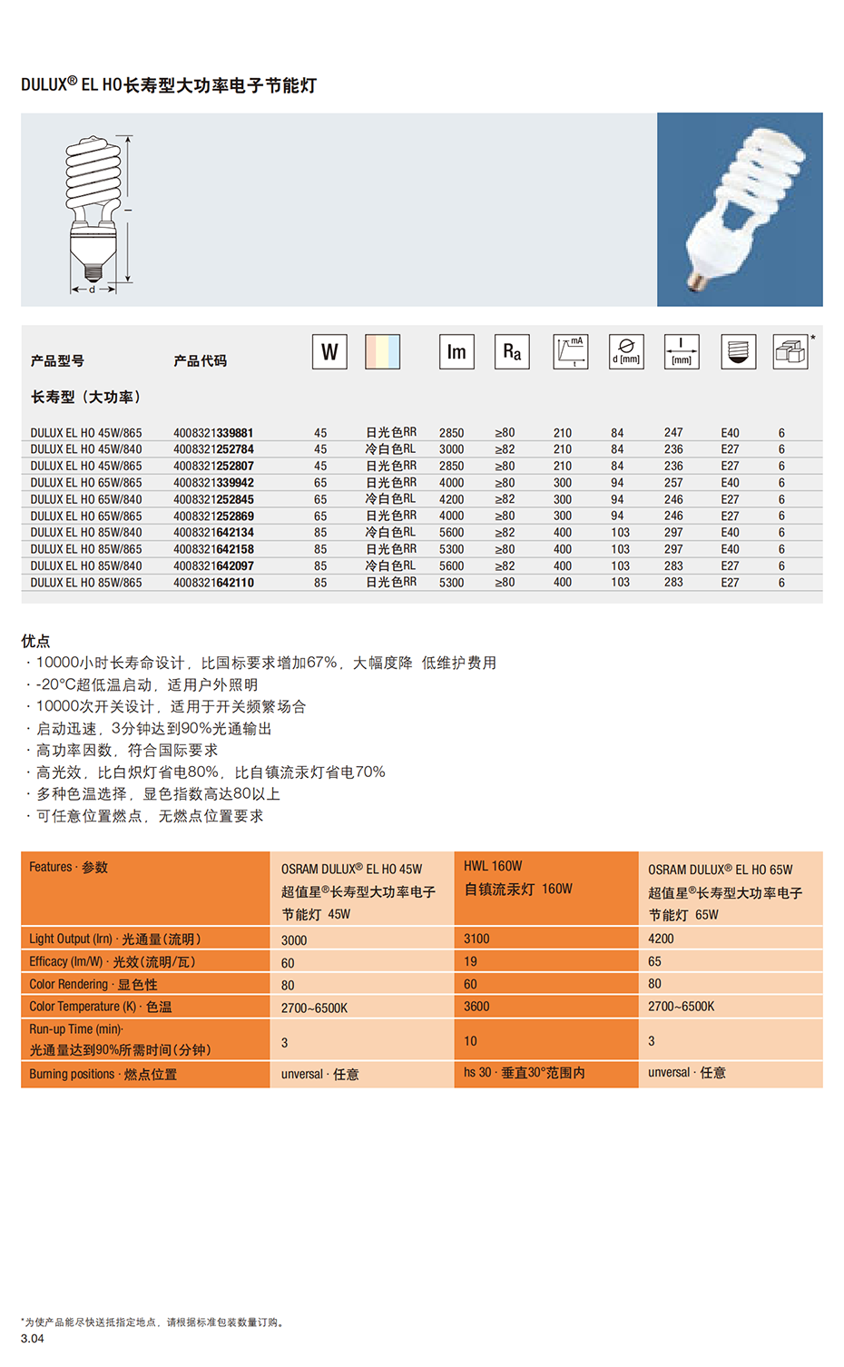Select product code 4008321252784
The width and height of the screenshot is (844, 1367).
(213, 449)
